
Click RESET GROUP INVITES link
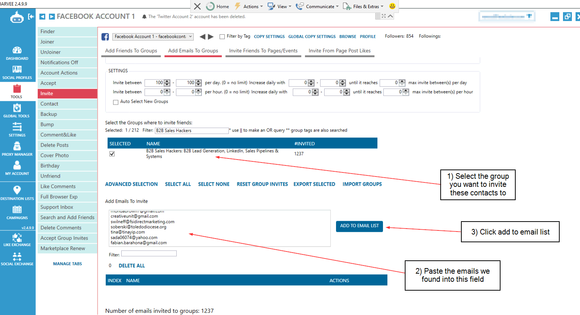click(262, 184)
